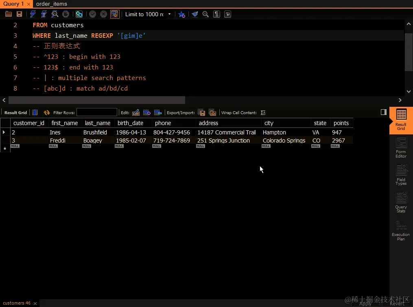Sort by the birth_date column header
Image resolution: width=413 pixels, height=307 pixels.
coord(130,123)
